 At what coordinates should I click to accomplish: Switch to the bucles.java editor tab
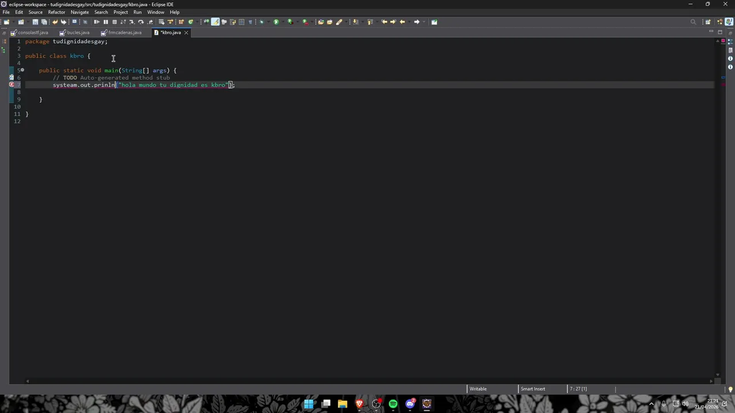pyautogui.click(x=75, y=32)
